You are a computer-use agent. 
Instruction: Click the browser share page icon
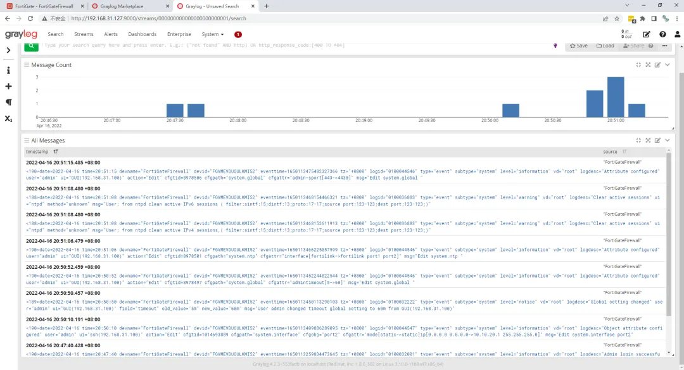[605, 19]
